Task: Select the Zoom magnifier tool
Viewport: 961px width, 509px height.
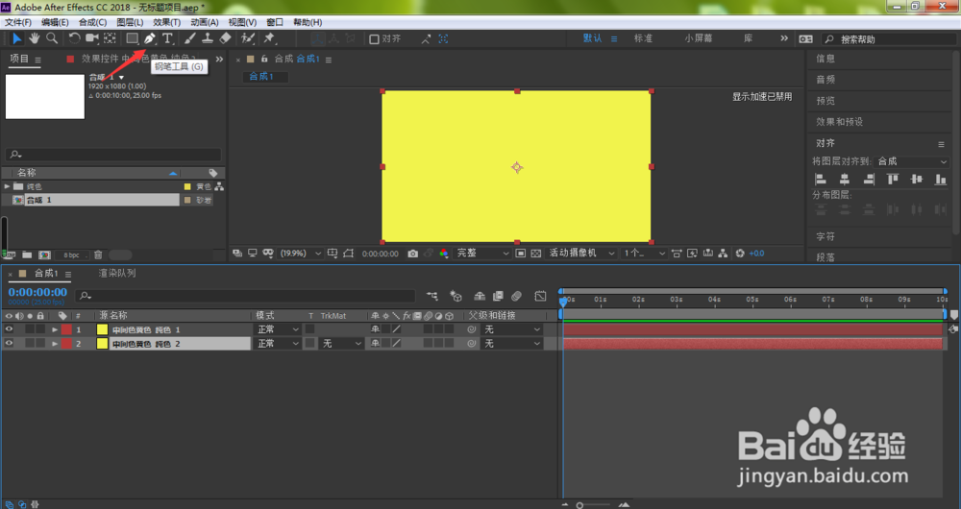Action: point(52,38)
